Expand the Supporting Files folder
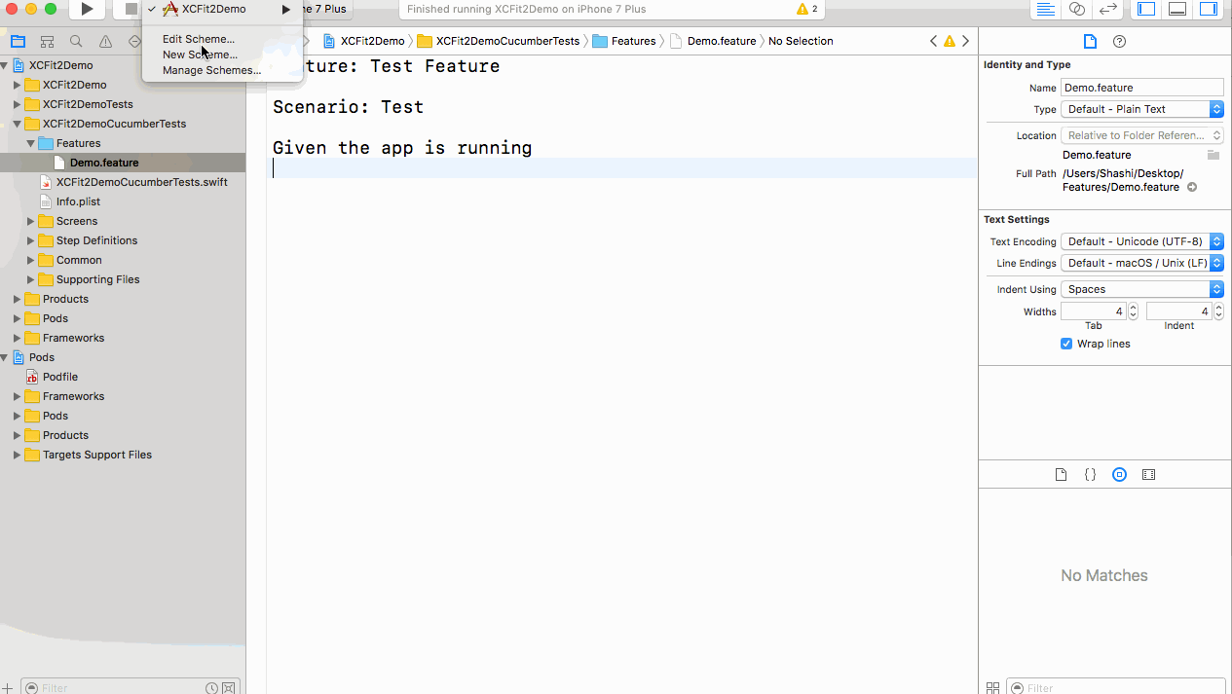 (x=30, y=279)
